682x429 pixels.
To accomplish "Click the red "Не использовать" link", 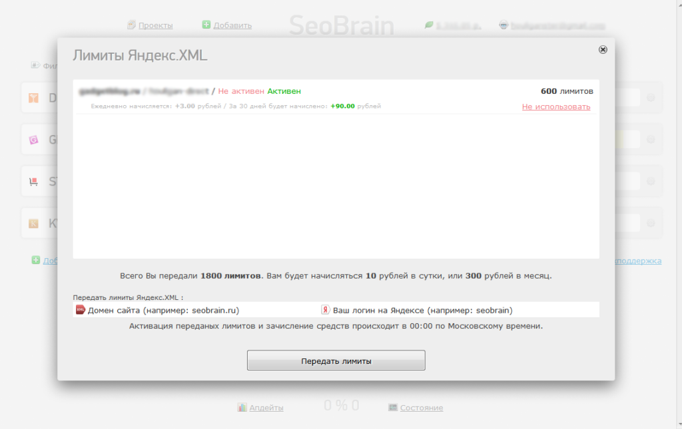I will tap(556, 107).
